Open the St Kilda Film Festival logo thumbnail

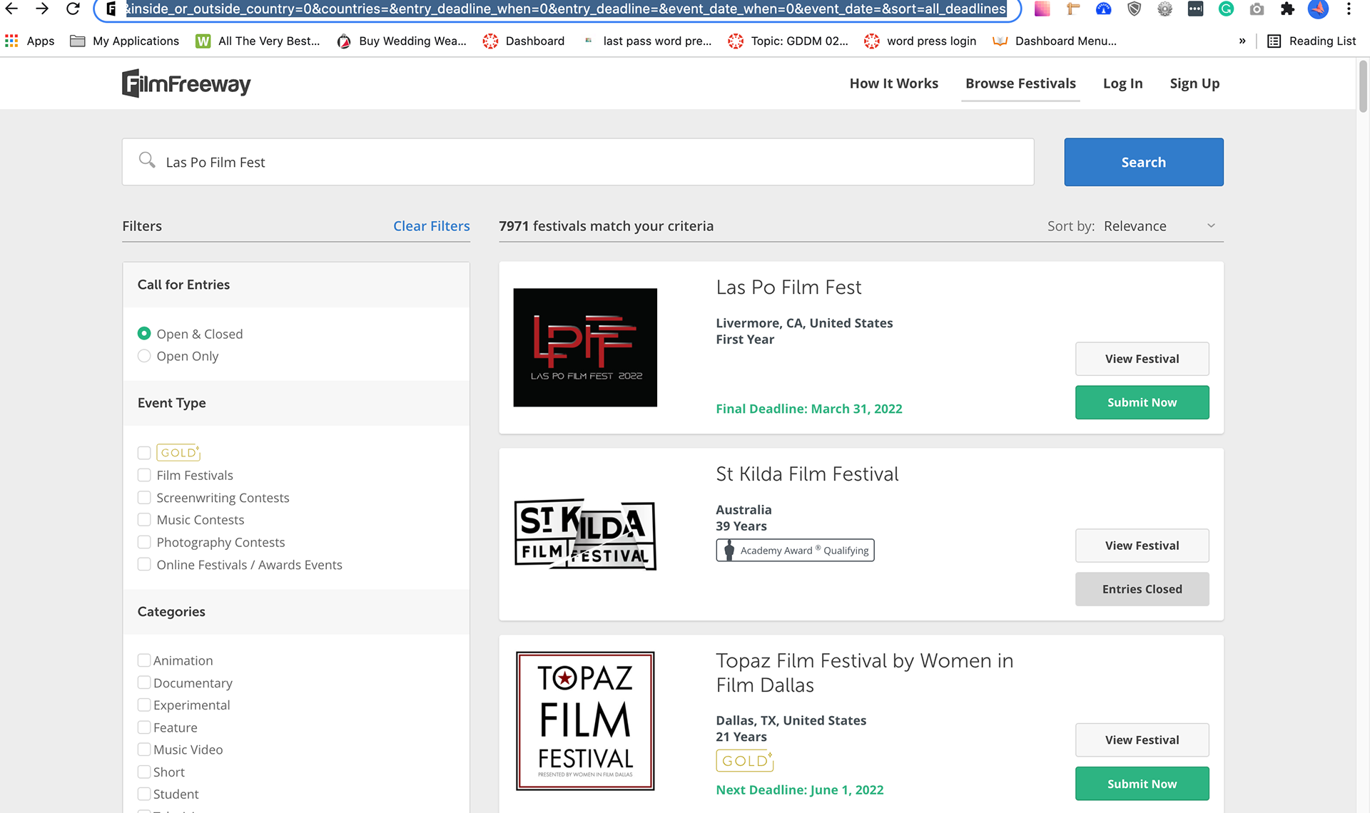[585, 534]
